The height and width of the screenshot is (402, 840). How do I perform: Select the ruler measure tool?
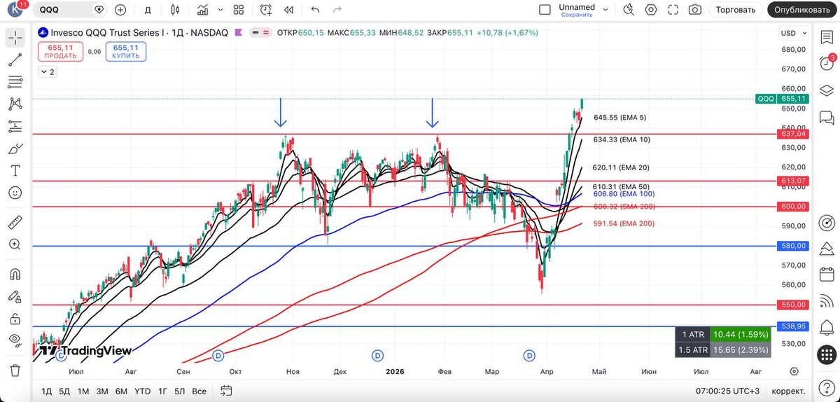15,223
